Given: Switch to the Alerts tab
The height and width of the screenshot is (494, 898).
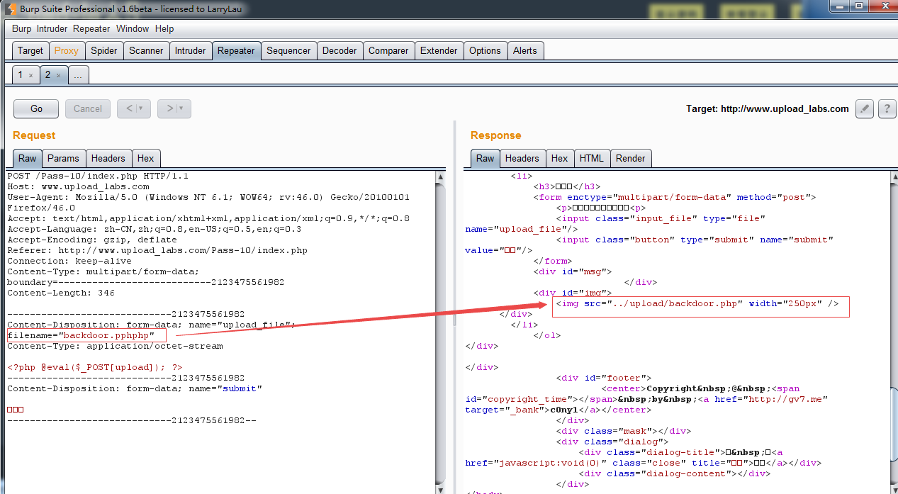Looking at the screenshot, I should (x=525, y=51).
